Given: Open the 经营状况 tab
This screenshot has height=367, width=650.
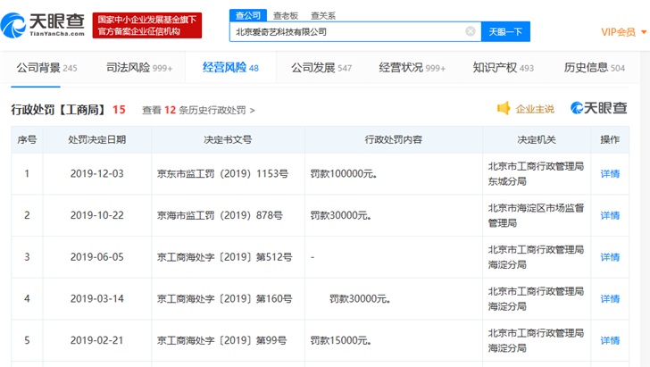Looking at the screenshot, I should [x=412, y=68].
